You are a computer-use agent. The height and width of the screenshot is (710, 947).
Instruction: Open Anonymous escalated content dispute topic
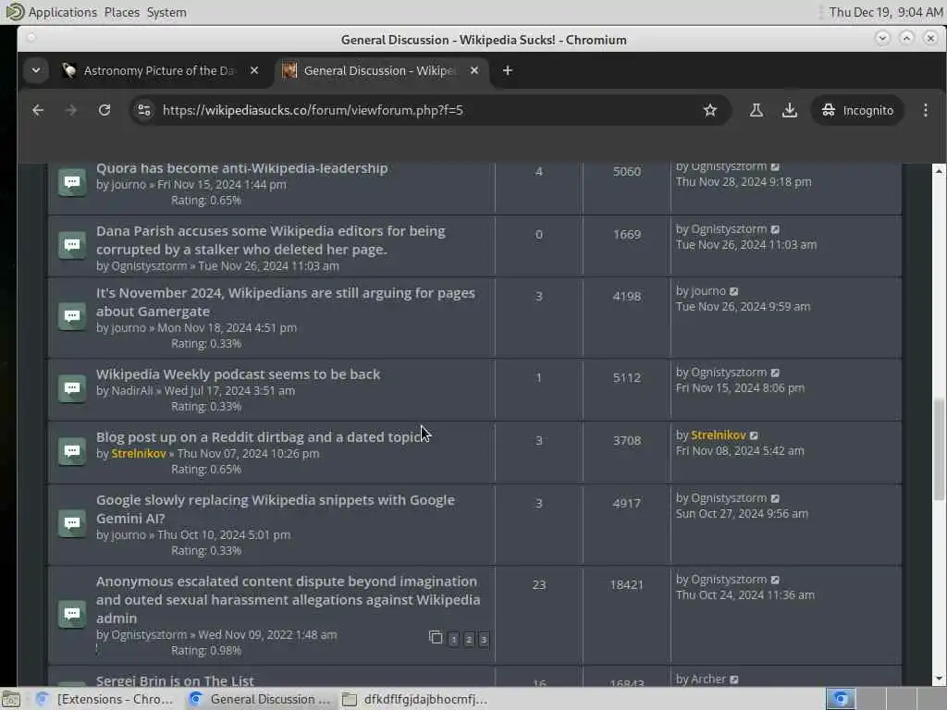point(289,599)
